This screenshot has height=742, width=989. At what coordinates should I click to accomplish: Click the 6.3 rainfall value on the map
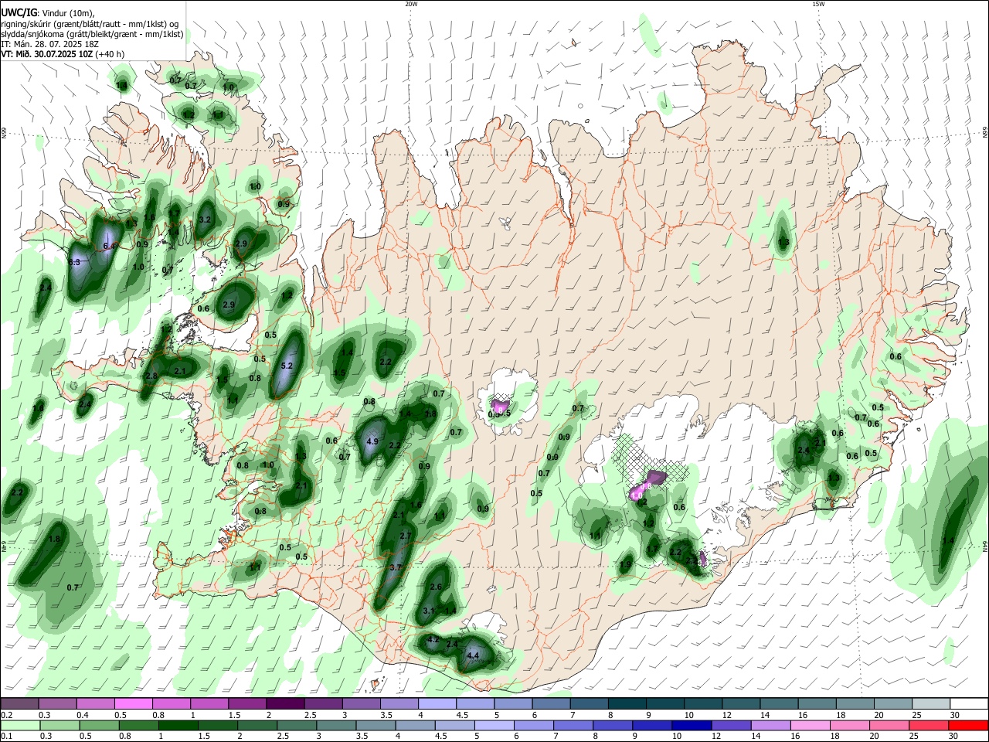tap(75, 263)
